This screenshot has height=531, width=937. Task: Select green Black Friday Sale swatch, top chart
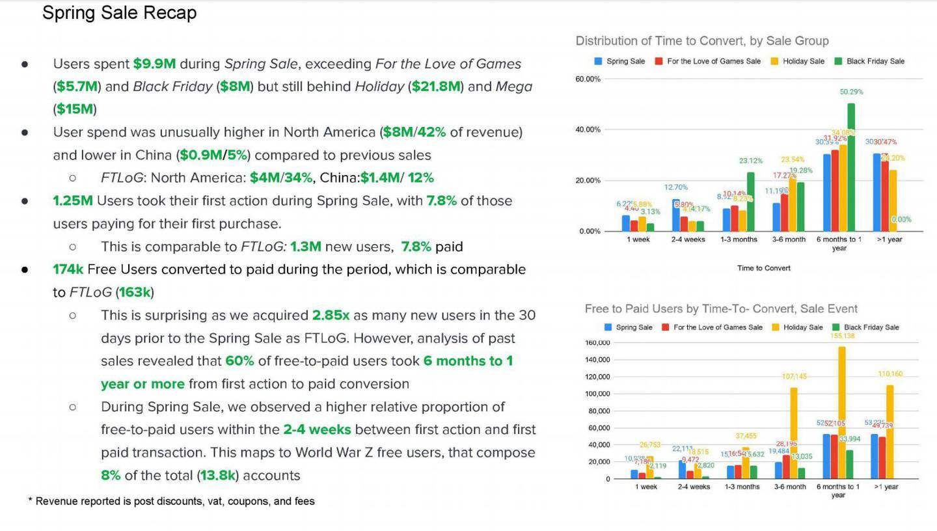coord(839,61)
